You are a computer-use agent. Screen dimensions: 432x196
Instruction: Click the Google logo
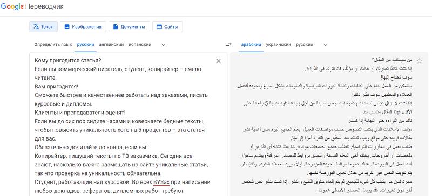pyautogui.click(x=12, y=6)
